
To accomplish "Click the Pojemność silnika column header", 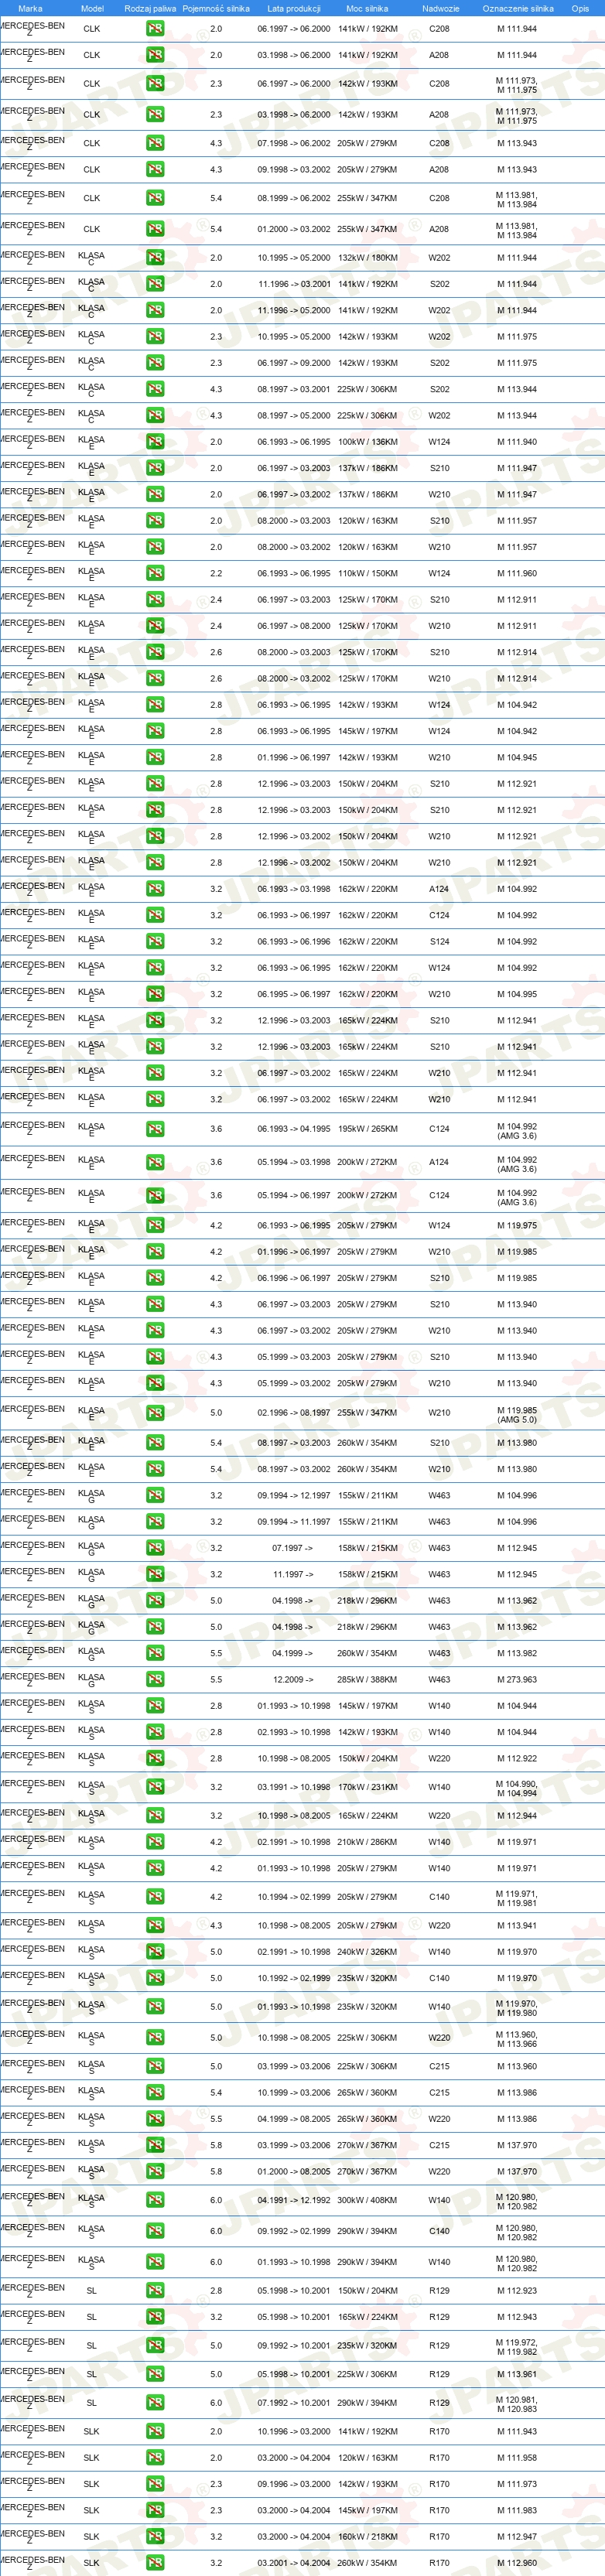I will point(216,8).
